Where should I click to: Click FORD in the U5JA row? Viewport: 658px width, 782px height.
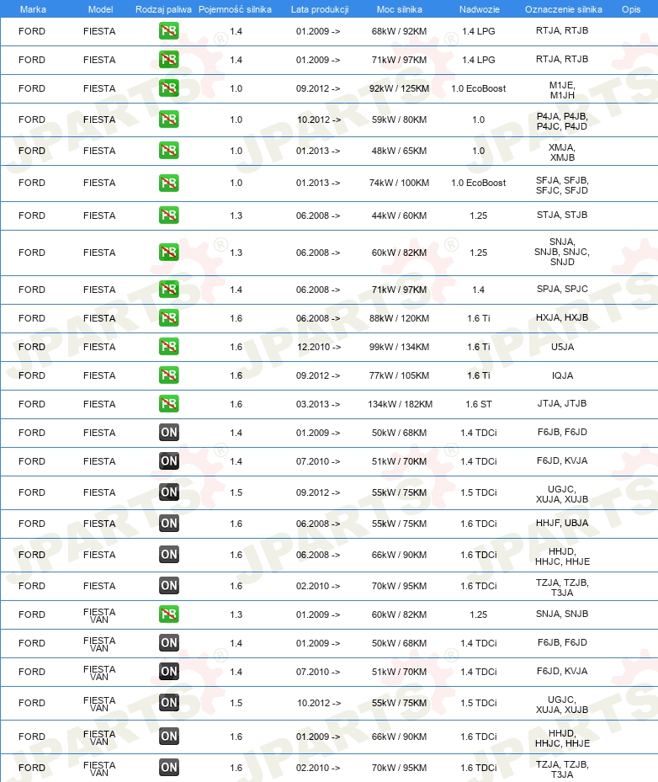click(32, 347)
